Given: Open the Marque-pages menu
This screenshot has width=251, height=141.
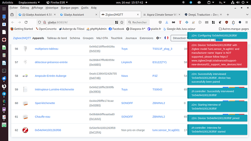Looking at the screenshot, I should [x=69, y=8].
